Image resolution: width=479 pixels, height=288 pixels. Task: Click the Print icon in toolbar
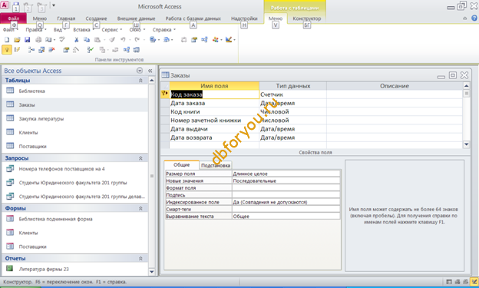pos(38,40)
